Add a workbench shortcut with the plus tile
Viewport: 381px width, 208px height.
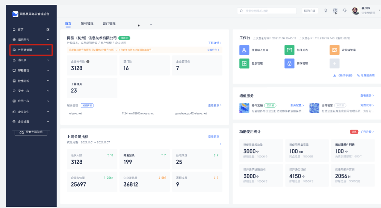click(334, 63)
